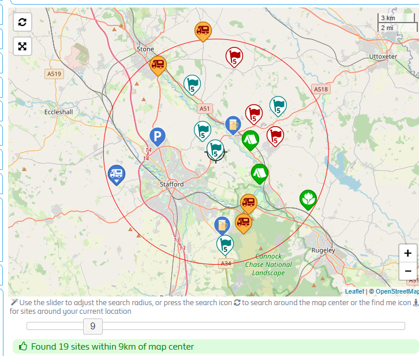The height and width of the screenshot is (356, 419).
Task: Zoom out using the minus button
Action: 407,271
